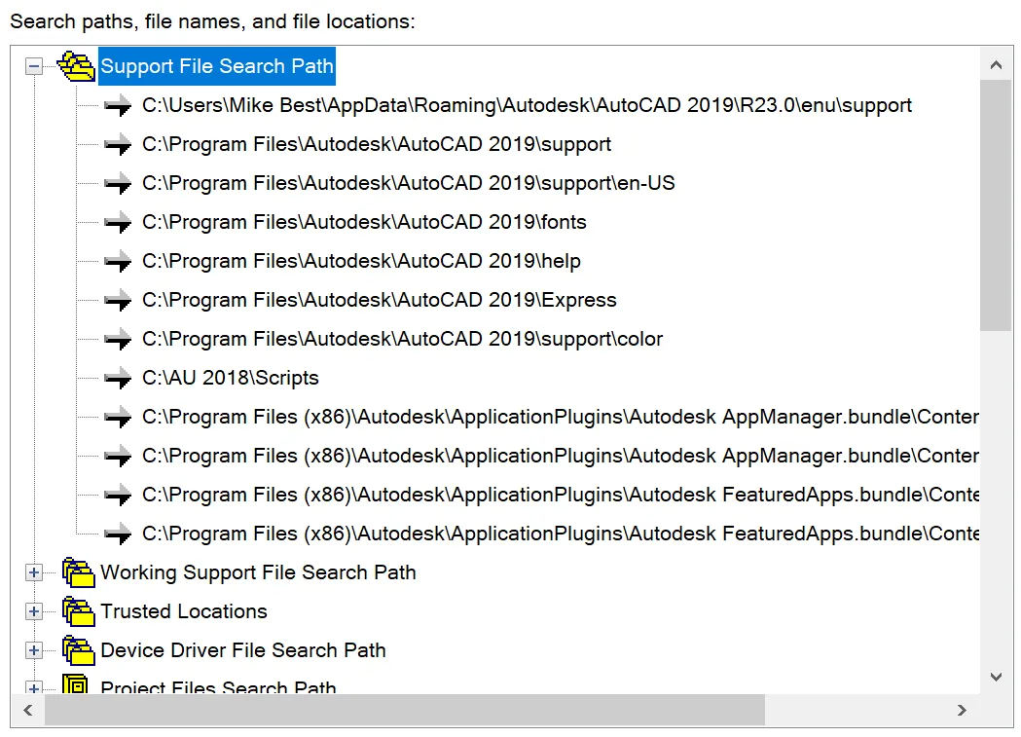Click the Device Driver File Search Path icon
1021x737 pixels.
pos(78,650)
